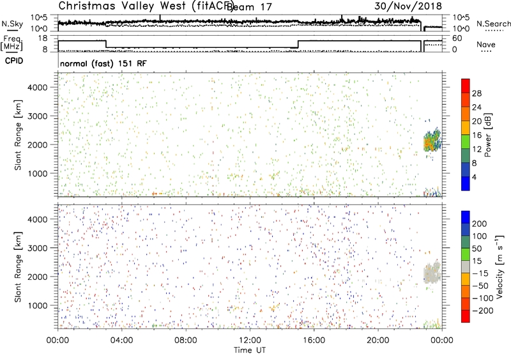
Task: Click the '20:00' time axis label
Action: (378, 341)
